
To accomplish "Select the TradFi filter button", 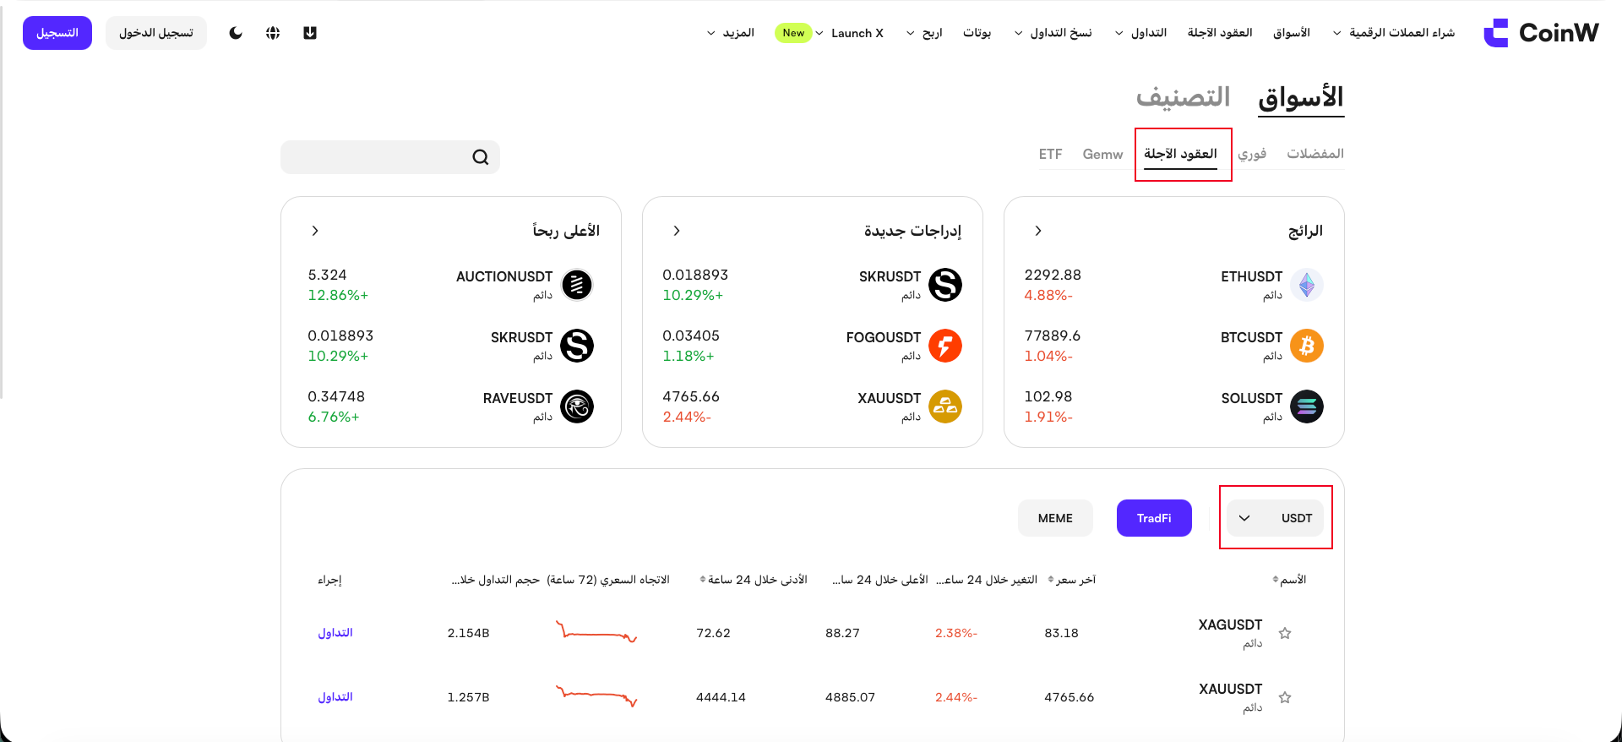I will tap(1154, 518).
